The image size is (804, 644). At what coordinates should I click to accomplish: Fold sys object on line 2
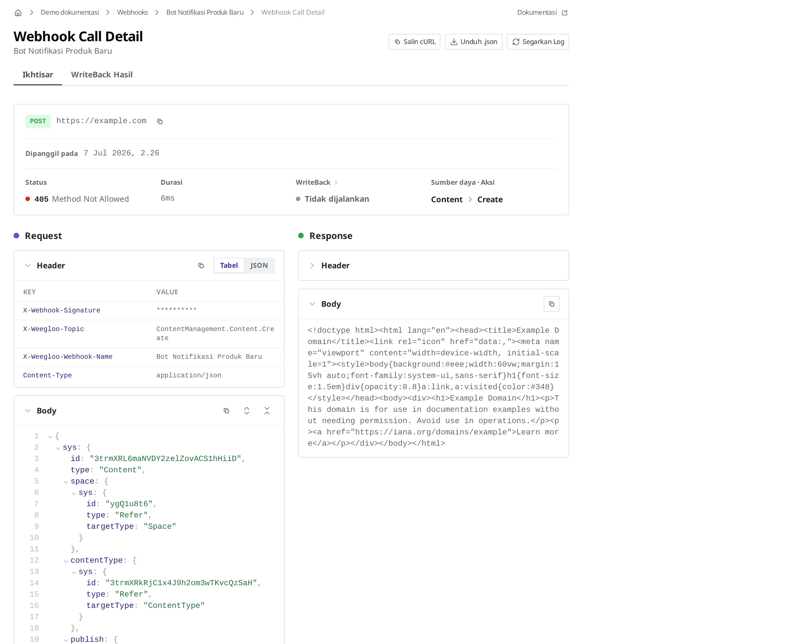[58, 448]
